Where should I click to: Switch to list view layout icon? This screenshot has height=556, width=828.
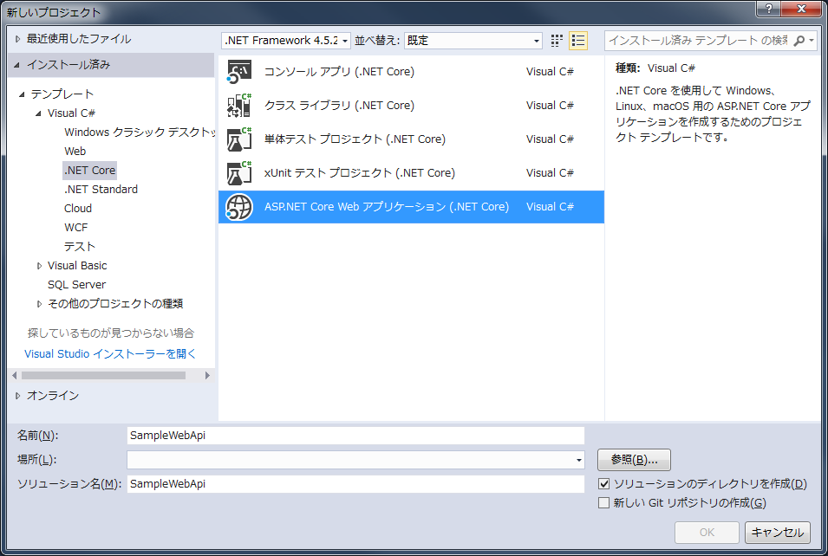coord(578,41)
